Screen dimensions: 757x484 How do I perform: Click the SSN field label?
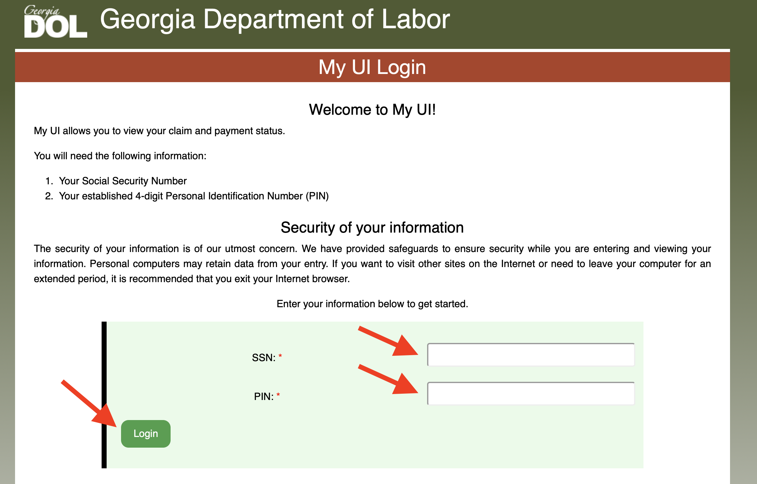point(263,358)
